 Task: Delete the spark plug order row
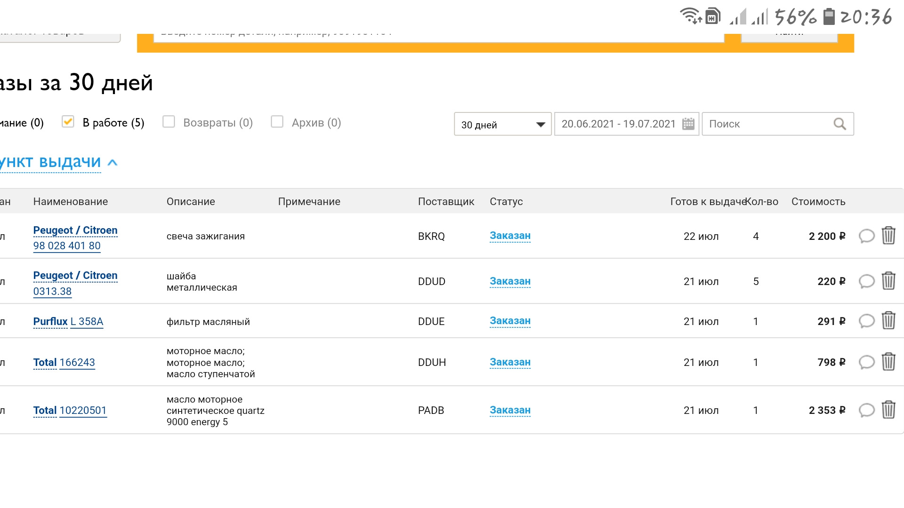888,236
